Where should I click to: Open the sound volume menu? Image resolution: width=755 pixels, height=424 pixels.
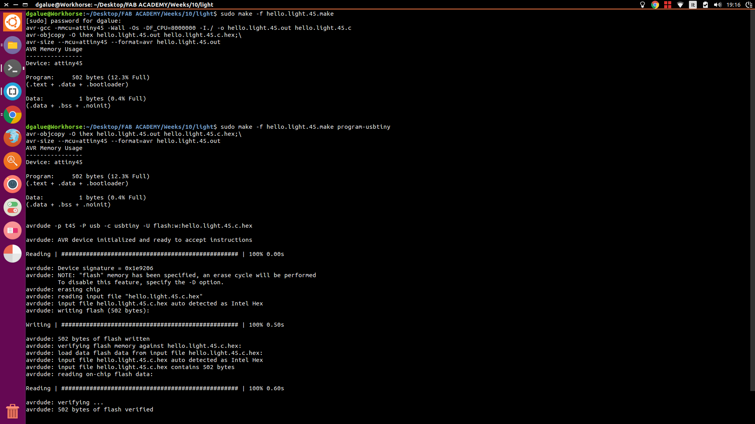(718, 5)
